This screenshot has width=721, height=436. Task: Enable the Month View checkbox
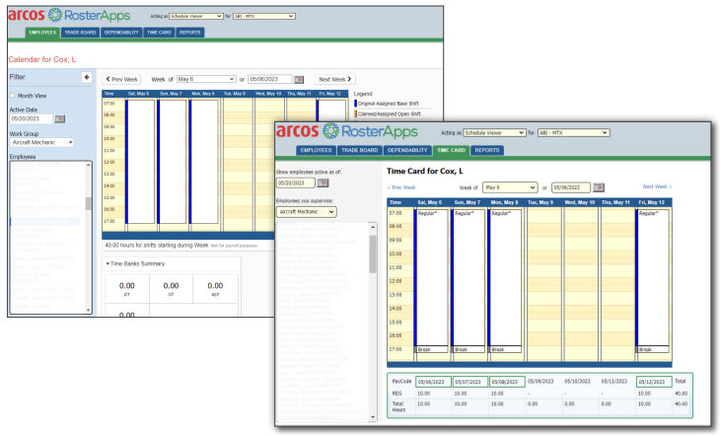13,95
